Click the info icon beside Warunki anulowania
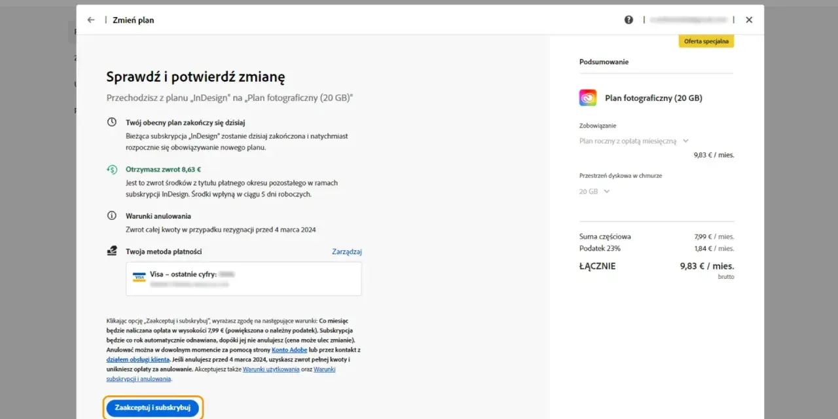 pos(112,215)
